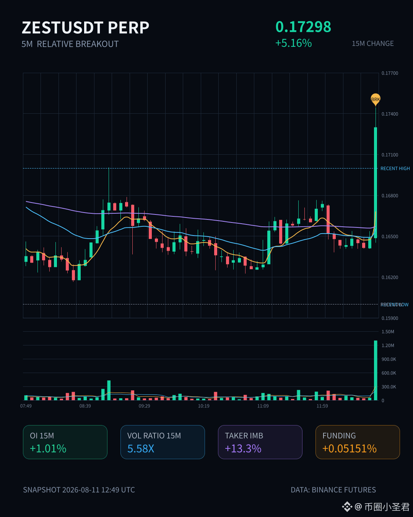
Task: Click the 09:29 time axis label
Action: pyautogui.click(x=145, y=406)
